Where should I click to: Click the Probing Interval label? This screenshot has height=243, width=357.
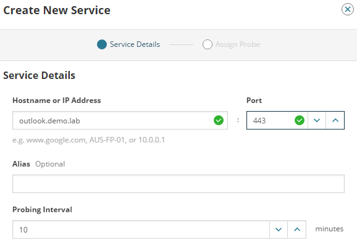(43, 209)
